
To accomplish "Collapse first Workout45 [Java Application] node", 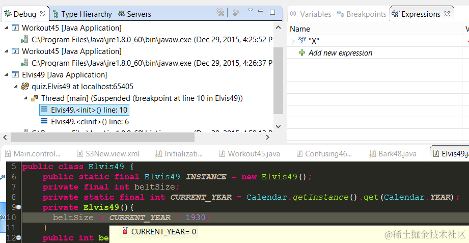I will 7,28.
